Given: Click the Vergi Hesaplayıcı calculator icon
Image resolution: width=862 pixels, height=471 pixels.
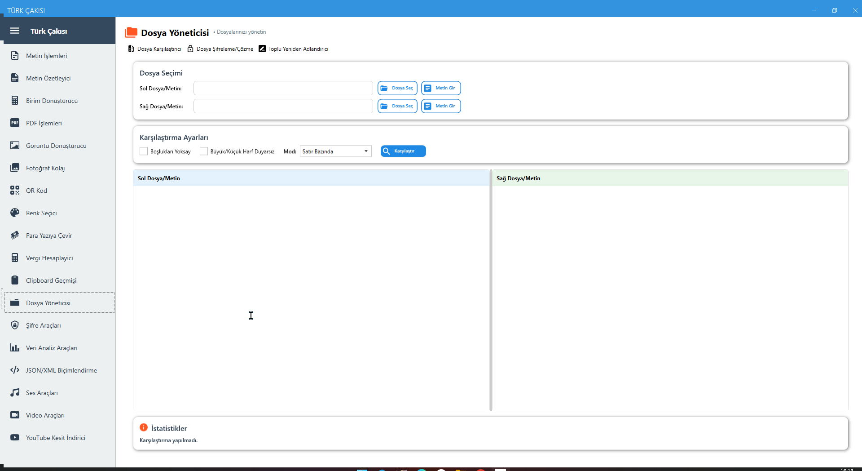Looking at the screenshot, I should (x=15, y=258).
